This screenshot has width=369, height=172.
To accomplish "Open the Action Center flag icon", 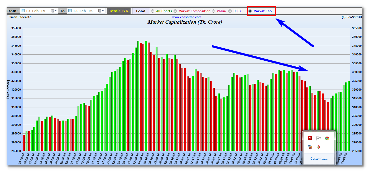I will pos(319,138).
